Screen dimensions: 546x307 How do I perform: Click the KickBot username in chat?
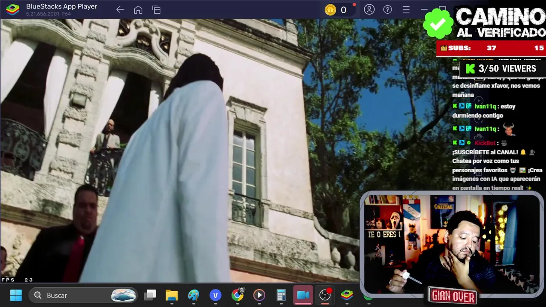485,143
